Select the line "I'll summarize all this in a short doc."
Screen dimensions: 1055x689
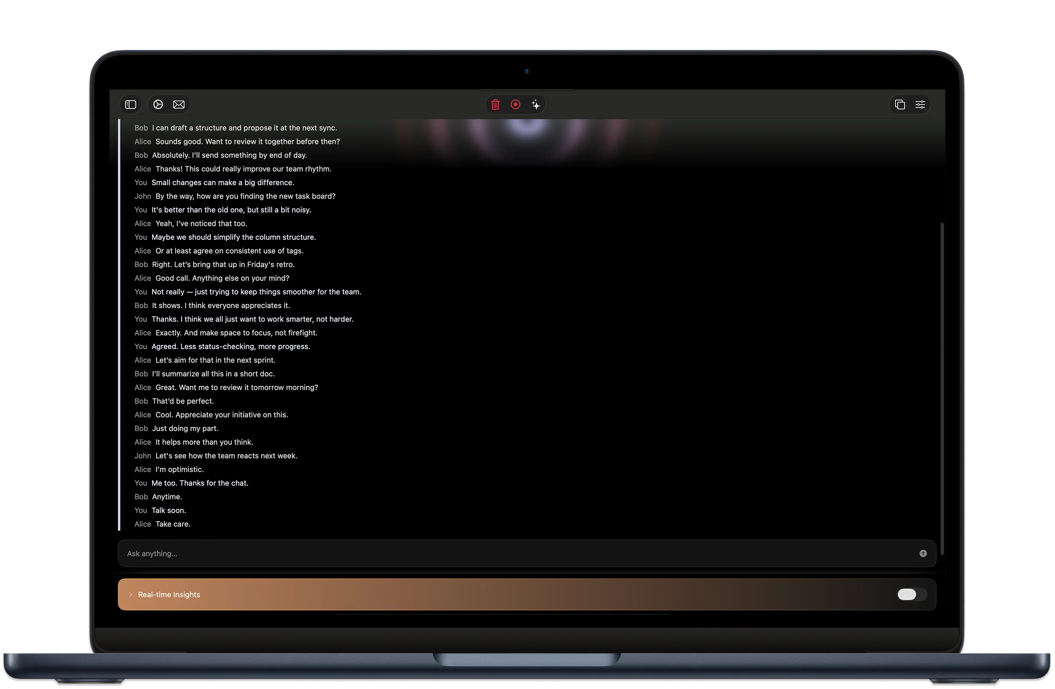pyautogui.click(x=213, y=374)
